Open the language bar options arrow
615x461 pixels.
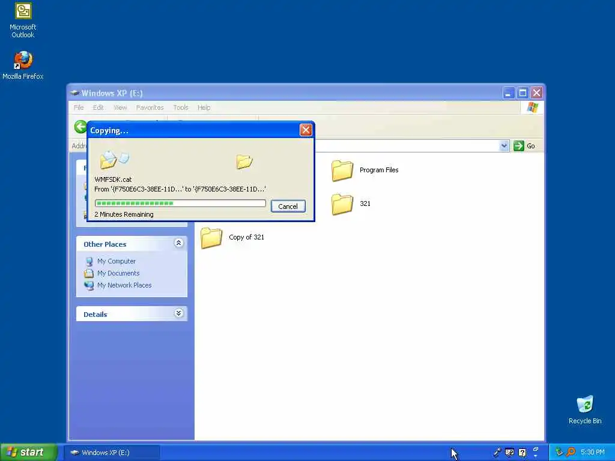coord(535,456)
